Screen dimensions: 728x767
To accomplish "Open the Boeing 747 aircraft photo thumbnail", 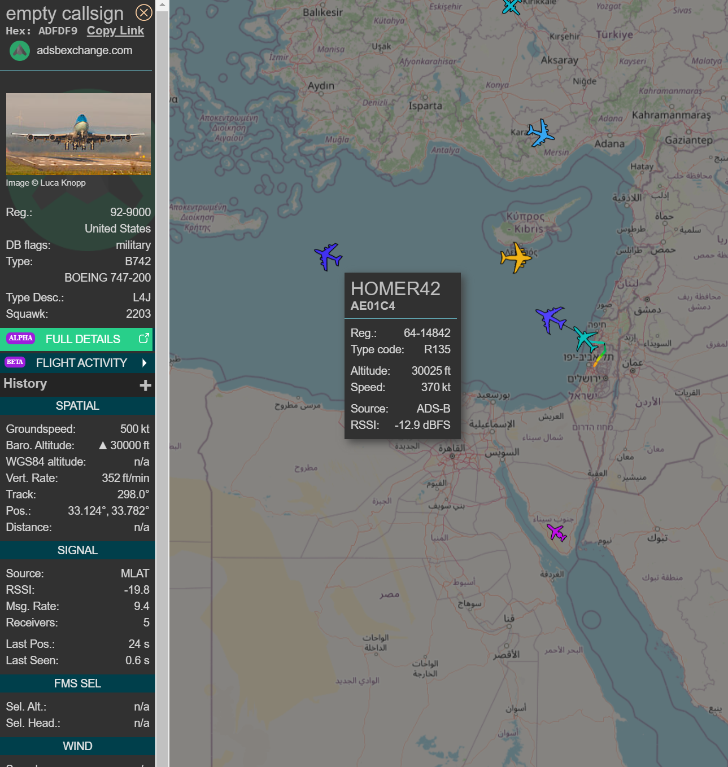I will click(x=79, y=134).
